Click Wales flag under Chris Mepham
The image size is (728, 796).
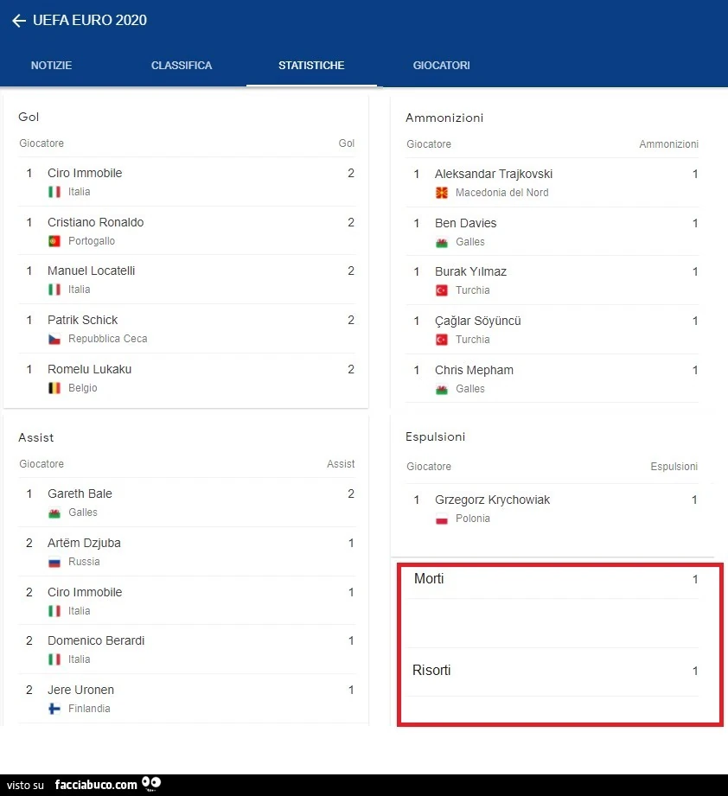click(x=442, y=389)
